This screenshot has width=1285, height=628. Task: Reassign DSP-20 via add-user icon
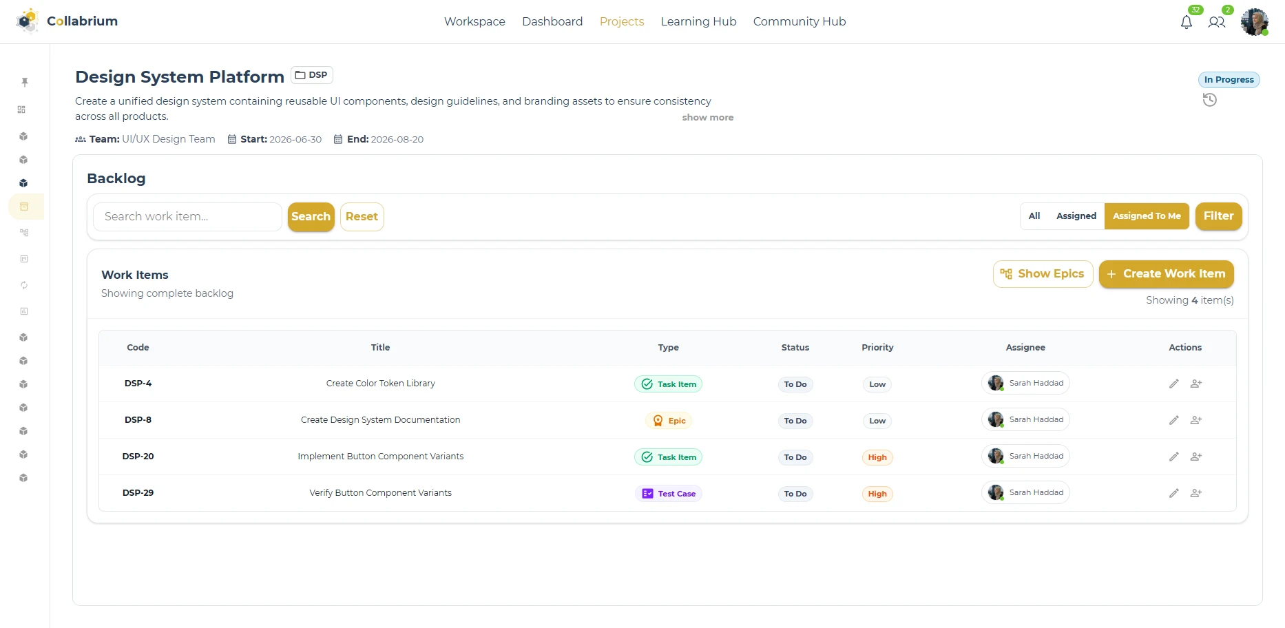(1196, 457)
